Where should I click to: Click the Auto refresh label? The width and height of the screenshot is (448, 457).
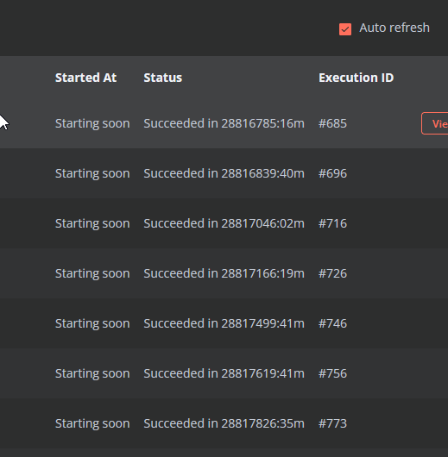click(x=394, y=28)
